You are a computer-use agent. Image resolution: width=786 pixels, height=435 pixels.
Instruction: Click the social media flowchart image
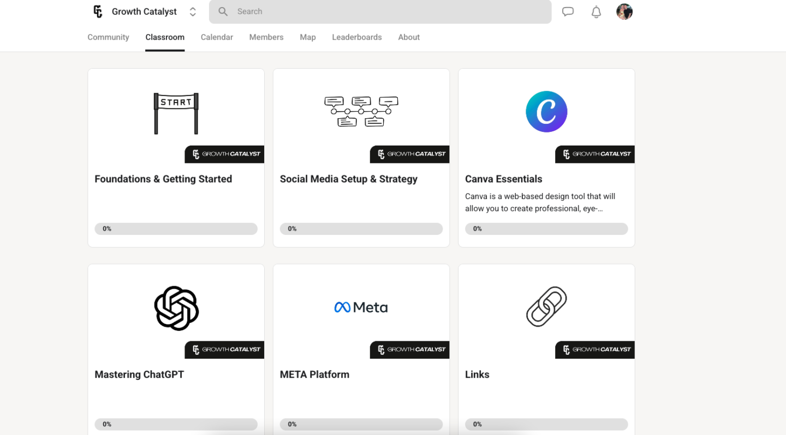point(361,111)
